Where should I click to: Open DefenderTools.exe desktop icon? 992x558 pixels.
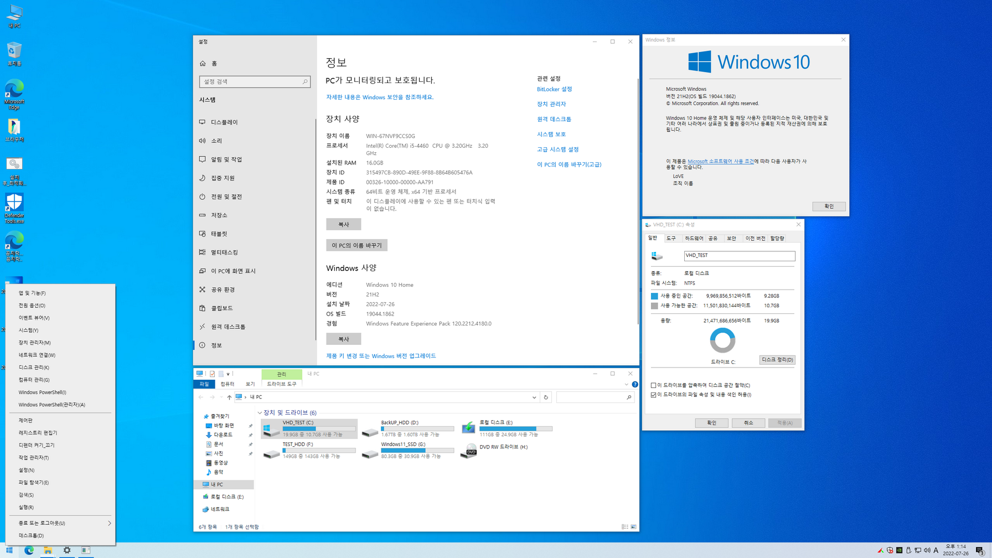click(14, 209)
